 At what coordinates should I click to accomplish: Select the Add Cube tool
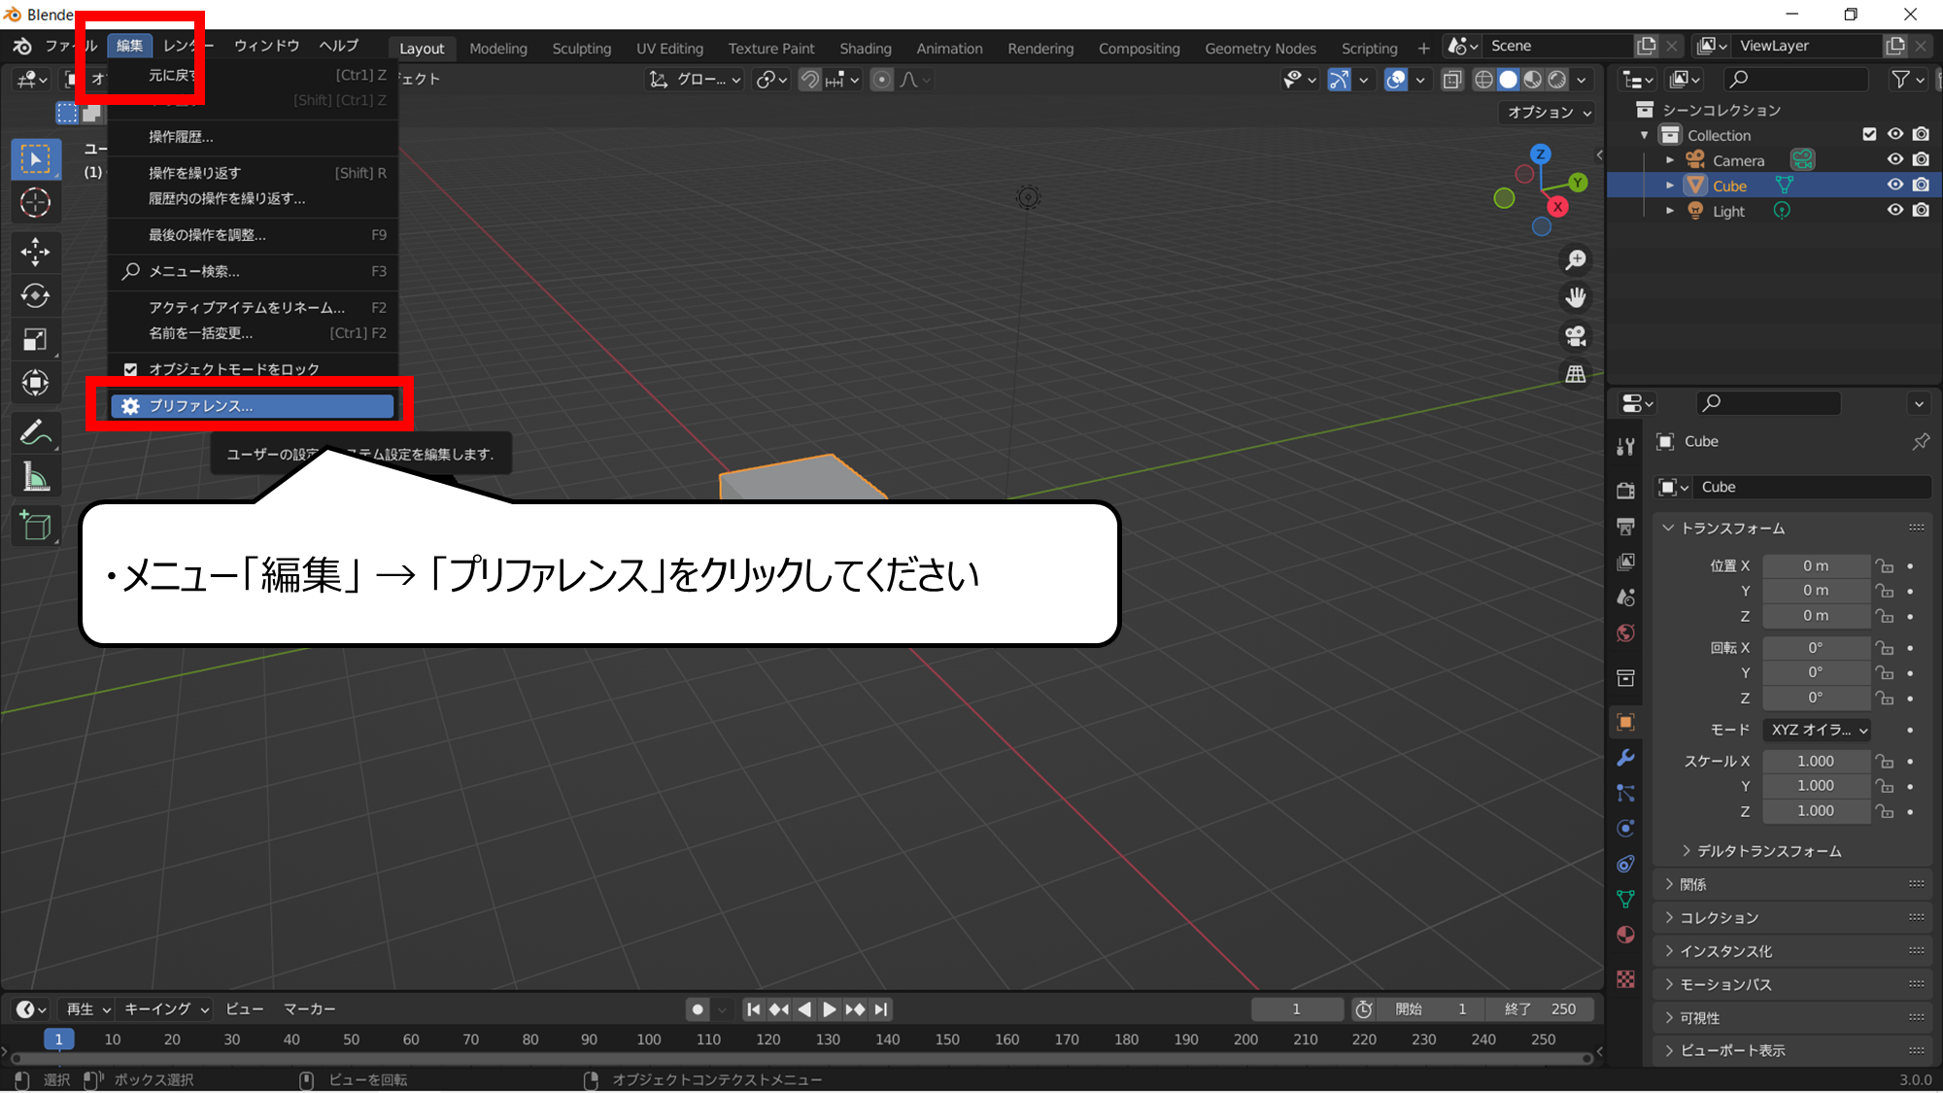[36, 526]
